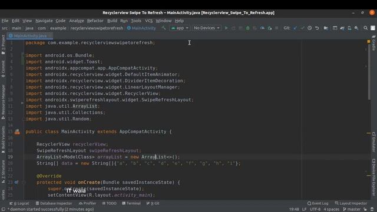Open the Refactor menu

(95, 21)
